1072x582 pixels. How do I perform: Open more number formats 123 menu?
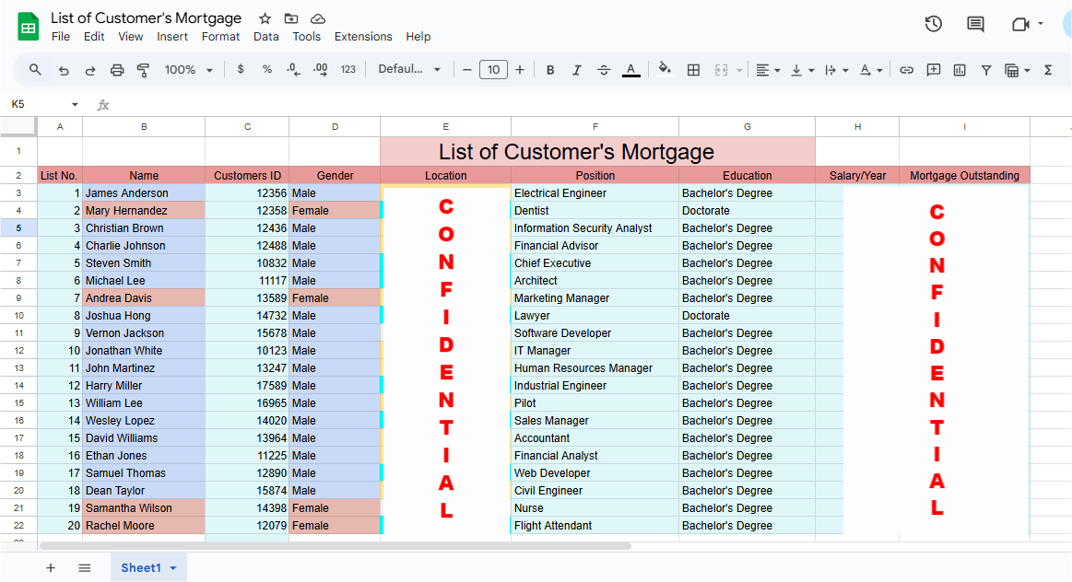(x=348, y=69)
